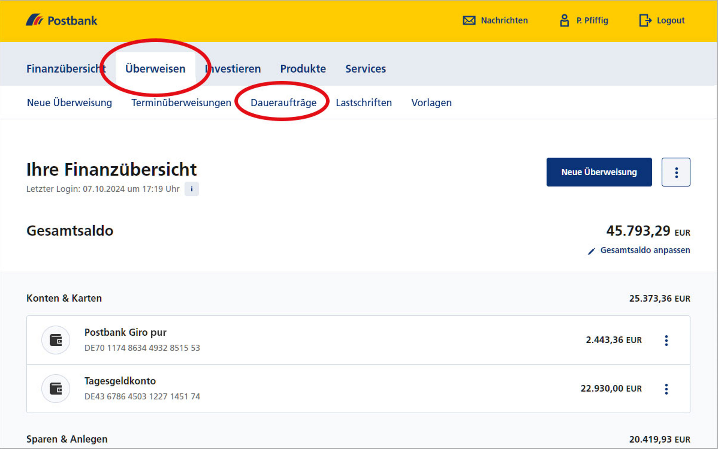718x449 pixels.
Task: Click IBAN DE43 6786 4503 1227 1451 74
Action: 142,397
